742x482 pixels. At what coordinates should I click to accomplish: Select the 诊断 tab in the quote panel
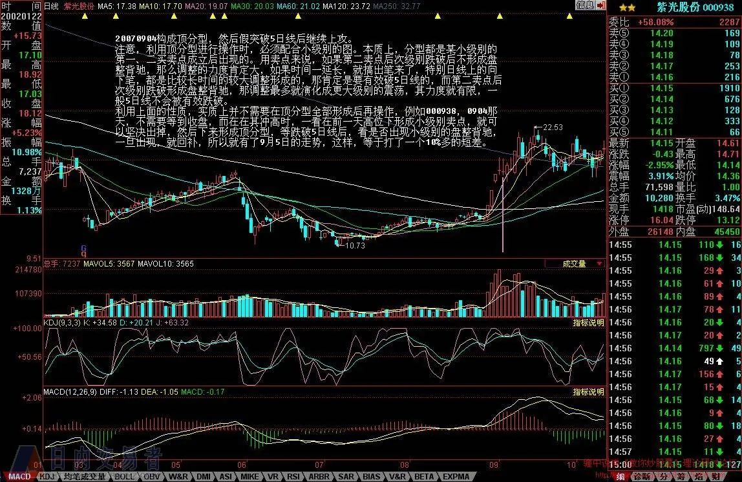tap(641, 477)
